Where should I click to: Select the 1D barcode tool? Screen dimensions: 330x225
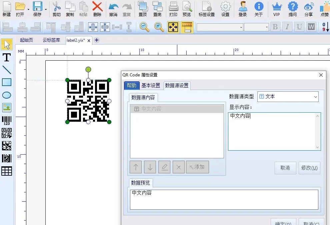click(7, 121)
